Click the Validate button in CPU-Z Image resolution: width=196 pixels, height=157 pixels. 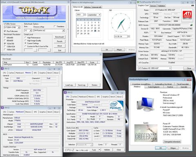point(107,150)
